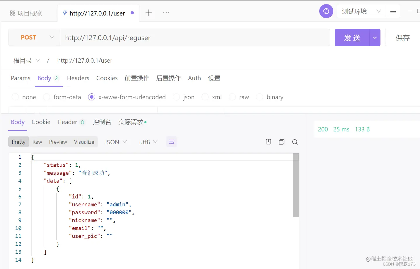Open the hamburger menu beside 测试环境
Image resolution: width=420 pixels, height=269 pixels.
[393, 11]
